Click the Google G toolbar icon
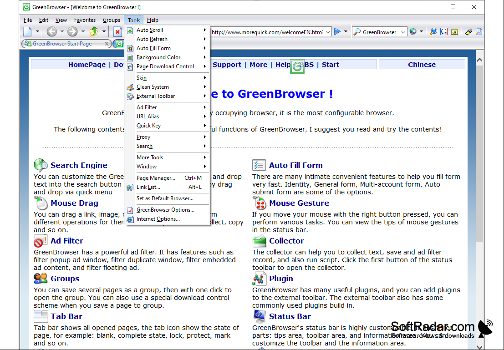Image resolution: width=504 pixels, height=350 pixels. point(444,31)
